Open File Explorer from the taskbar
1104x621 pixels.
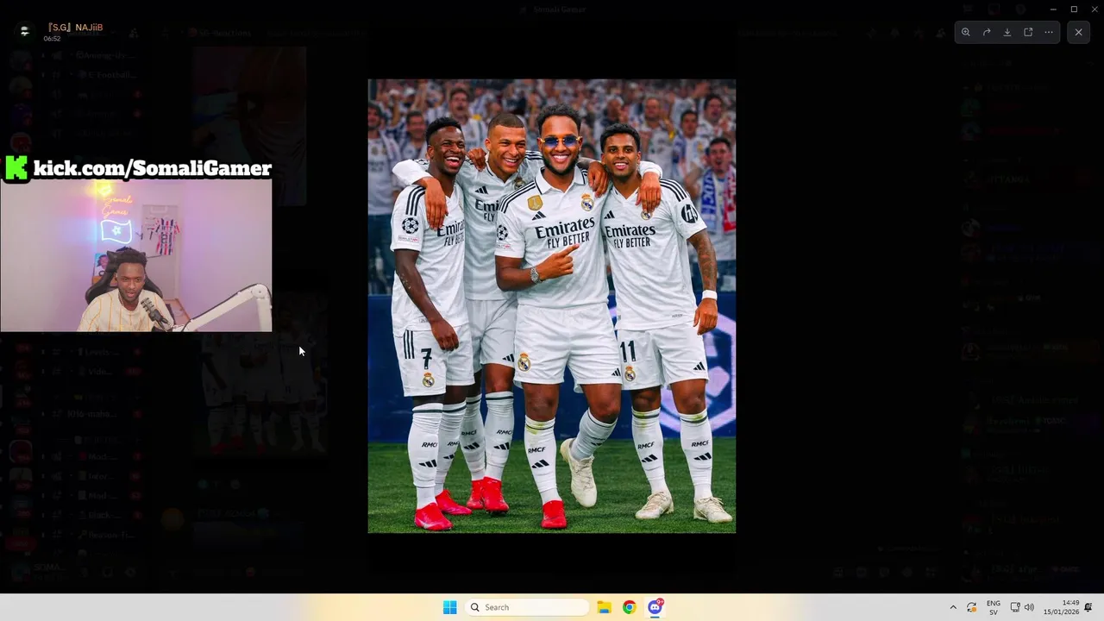point(604,607)
